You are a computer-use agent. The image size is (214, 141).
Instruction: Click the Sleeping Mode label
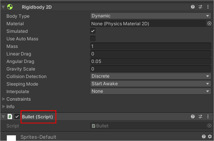click(22, 84)
